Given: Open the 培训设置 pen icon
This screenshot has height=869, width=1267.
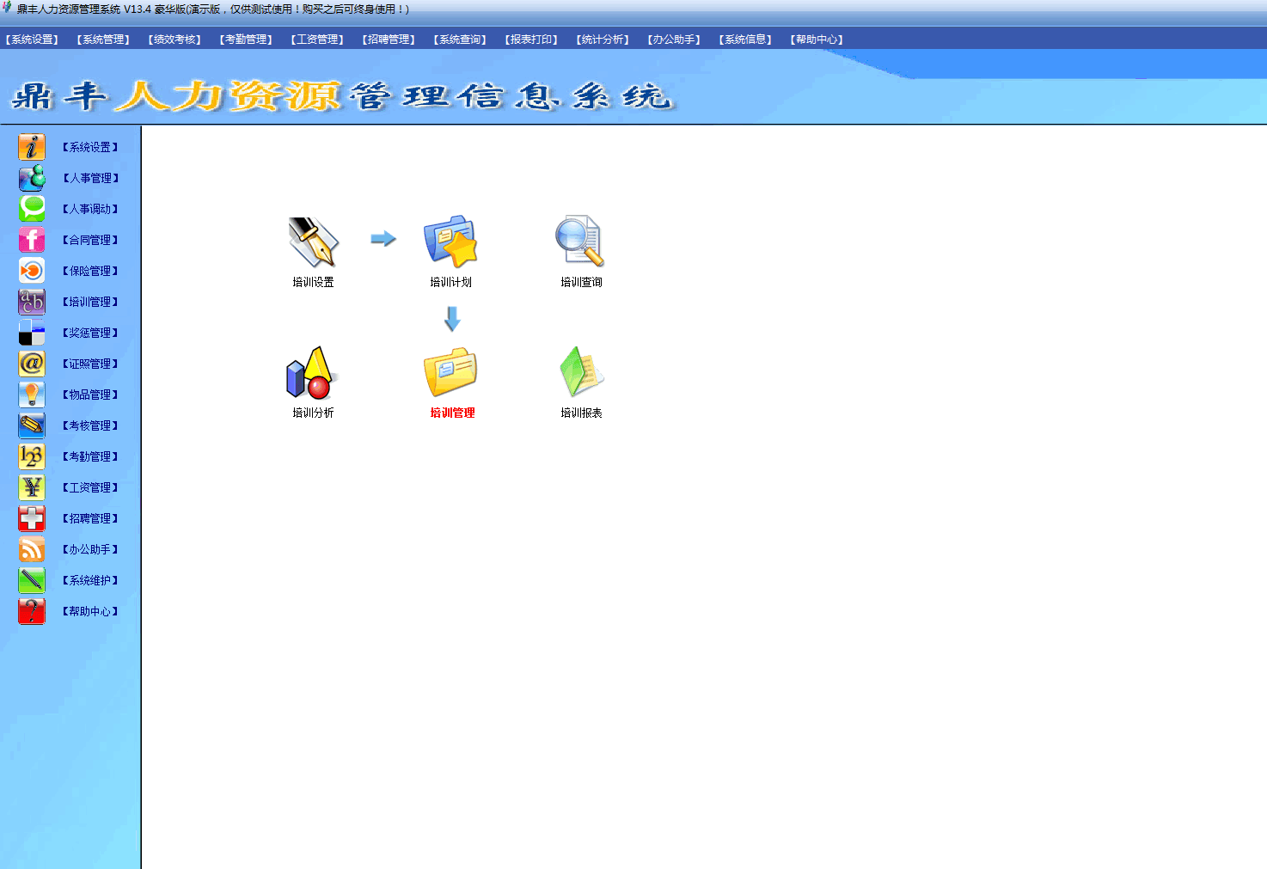Looking at the screenshot, I should point(314,242).
